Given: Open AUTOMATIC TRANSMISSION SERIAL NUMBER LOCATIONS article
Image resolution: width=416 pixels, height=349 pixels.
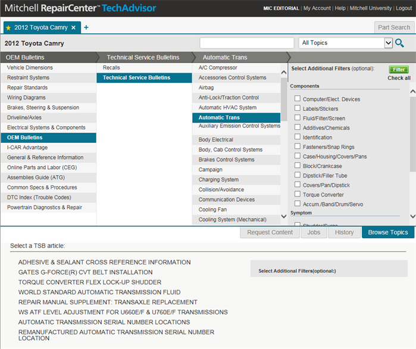Looking at the screenshot, I should (104, 322).
